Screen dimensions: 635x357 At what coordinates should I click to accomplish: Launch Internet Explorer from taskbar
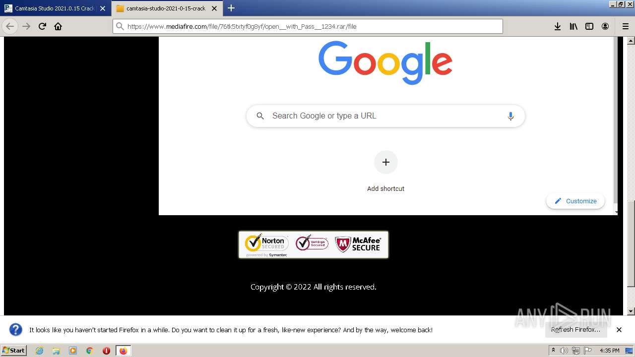click(x=39, y=351)
